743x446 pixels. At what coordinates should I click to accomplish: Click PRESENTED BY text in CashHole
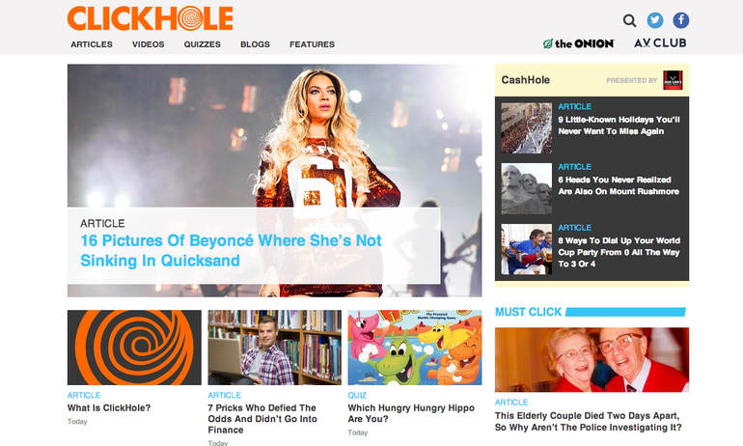coord(632,80)
